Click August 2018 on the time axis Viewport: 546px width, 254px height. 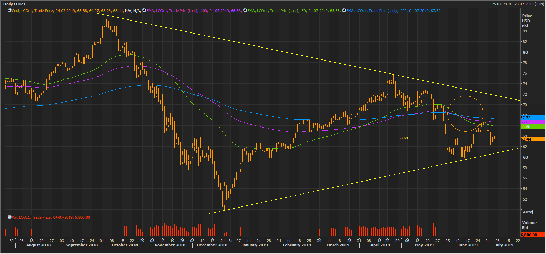(38, 245)
